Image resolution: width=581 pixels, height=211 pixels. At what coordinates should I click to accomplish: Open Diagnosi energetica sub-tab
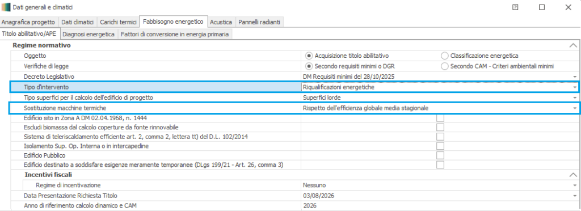pos(89,34)
